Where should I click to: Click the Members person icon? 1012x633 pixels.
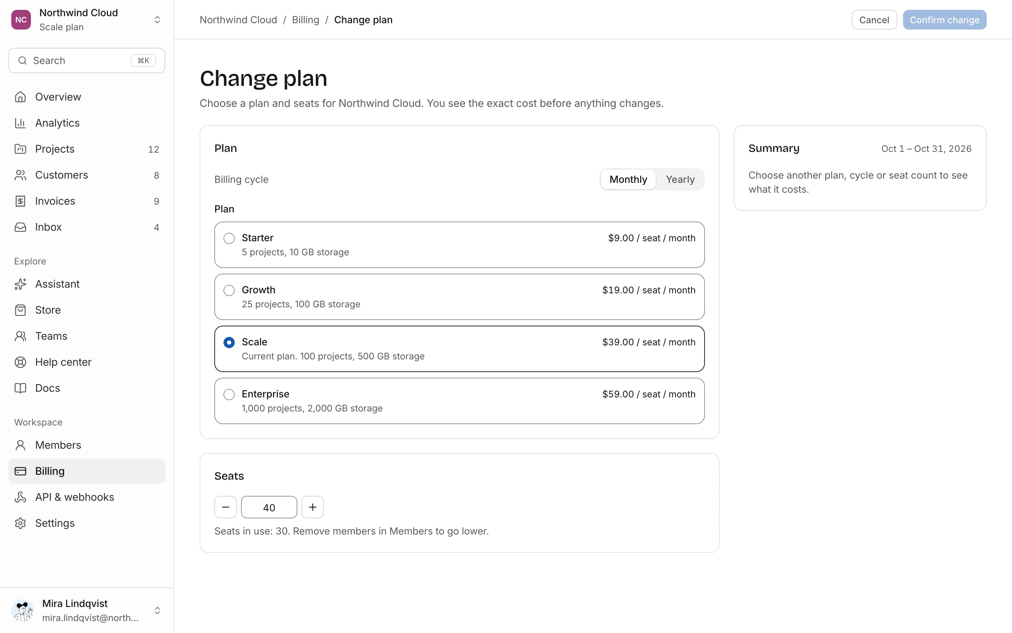[20, 445]
